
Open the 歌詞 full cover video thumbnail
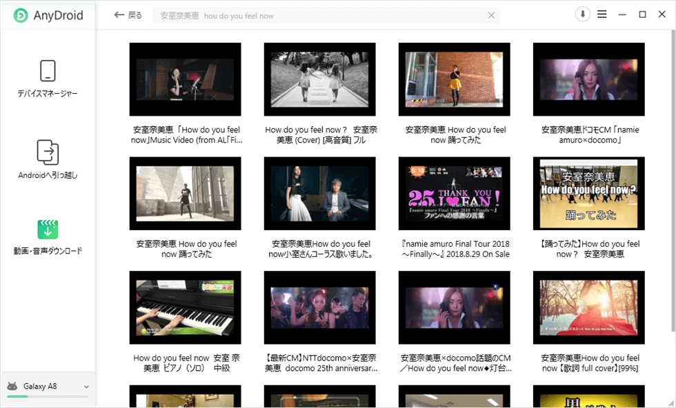[x=588, y=307]
